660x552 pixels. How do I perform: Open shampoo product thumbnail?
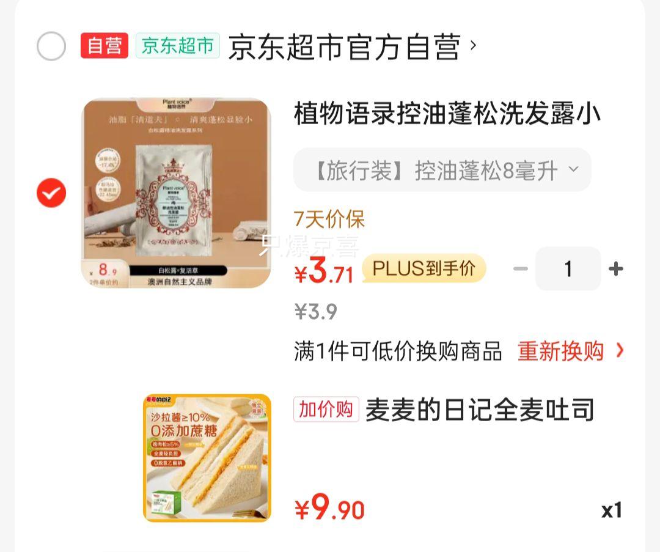[176, 193]
